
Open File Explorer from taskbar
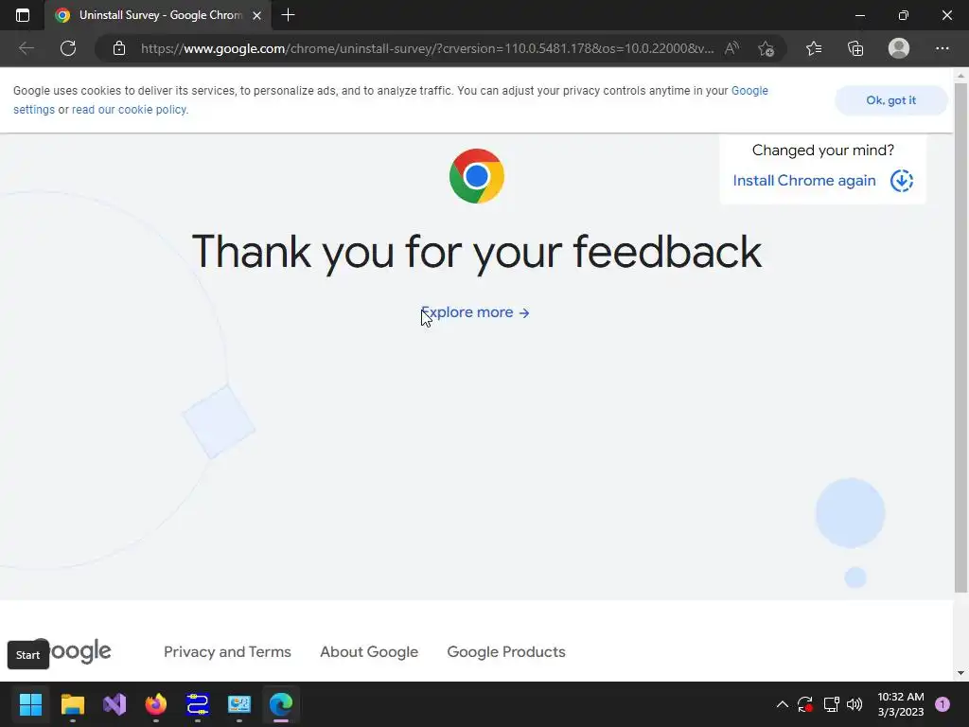pos(72,704)
